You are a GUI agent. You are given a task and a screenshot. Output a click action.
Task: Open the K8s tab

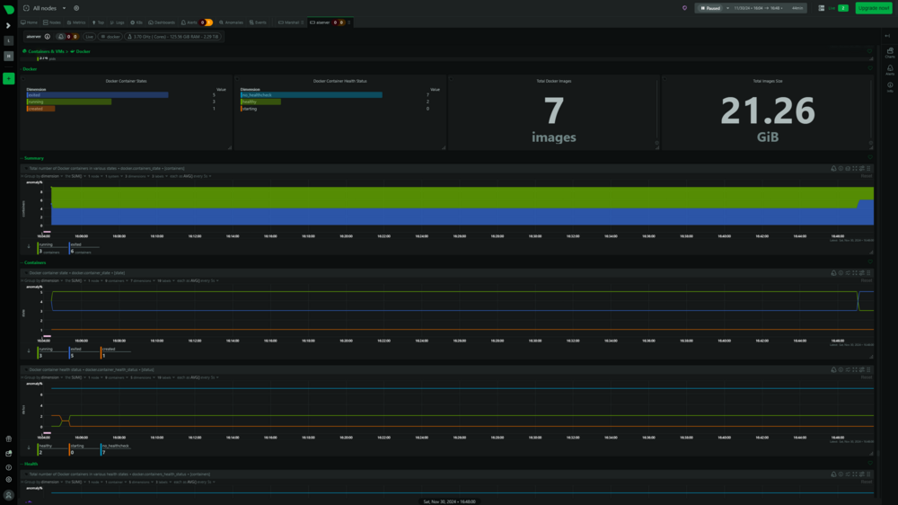pos(136,22)
